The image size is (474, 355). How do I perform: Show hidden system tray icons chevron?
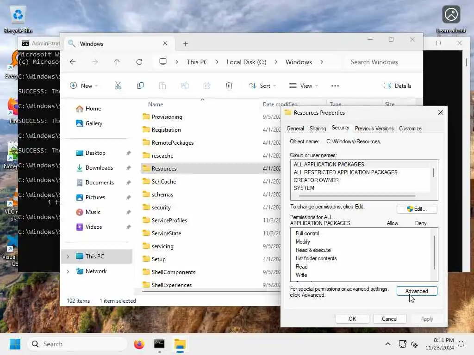pos(387,344)
